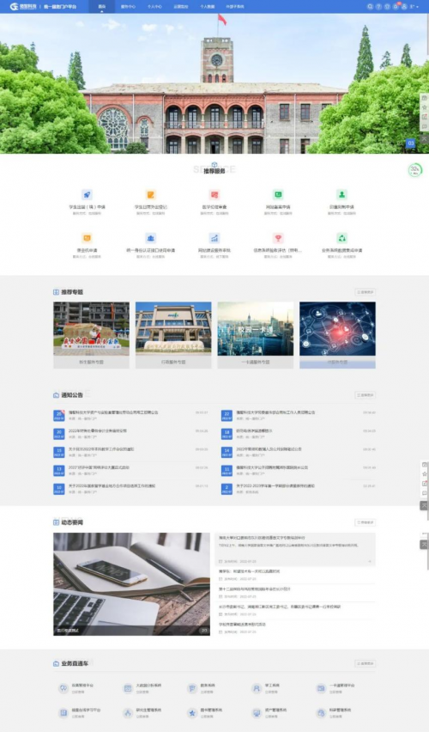
Task: Click the blue rocket service icon
Action: [87, 195]
